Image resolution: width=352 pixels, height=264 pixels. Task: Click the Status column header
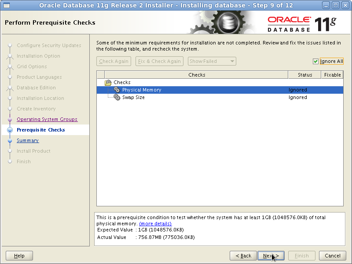click(304, 75)
